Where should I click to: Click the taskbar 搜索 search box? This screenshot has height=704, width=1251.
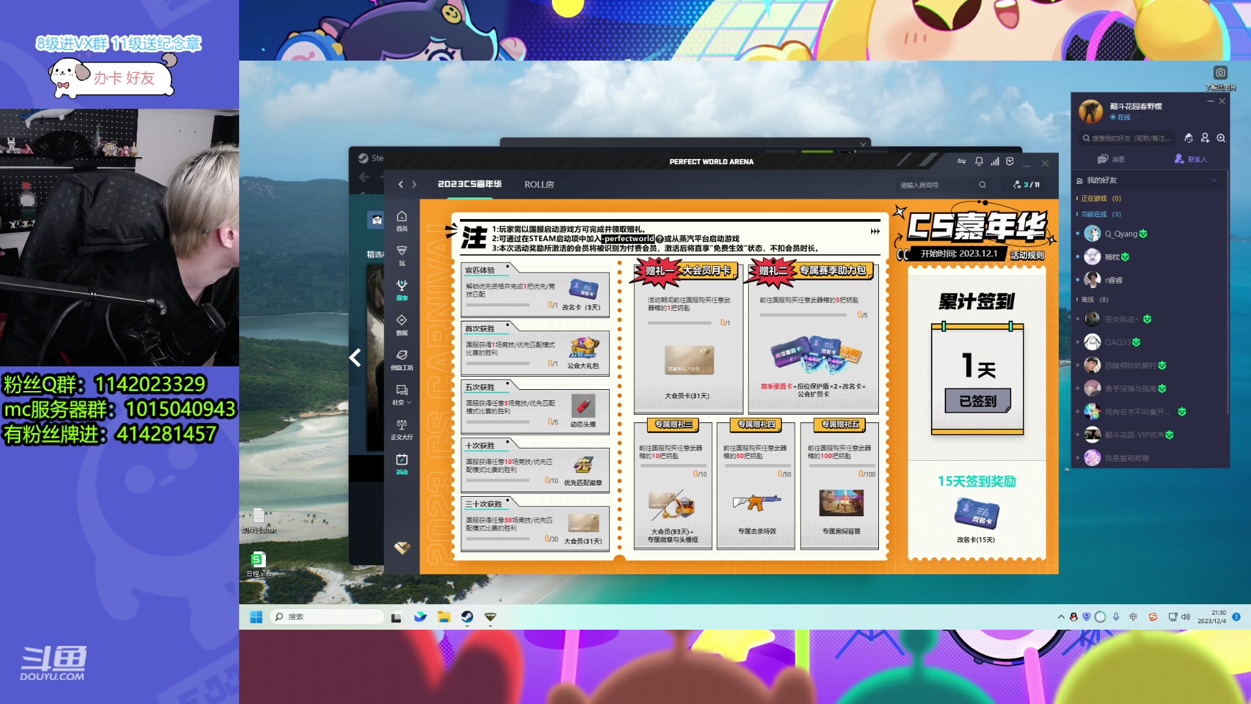pos(327,617)
